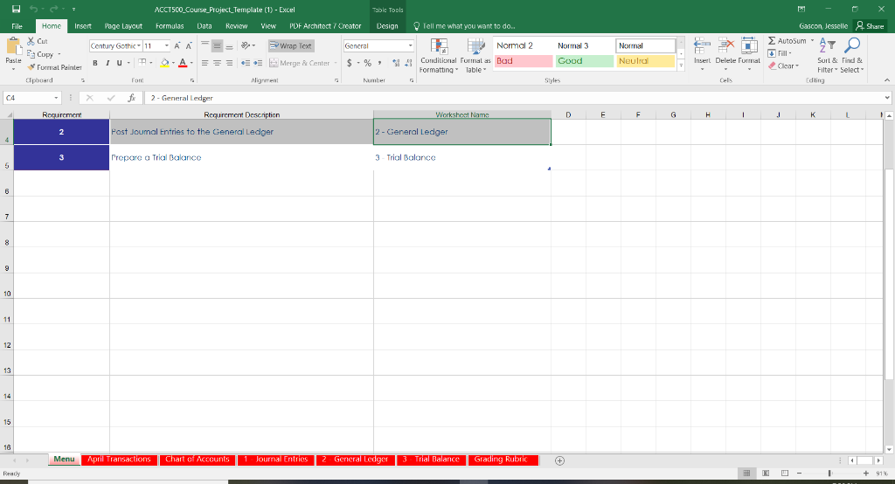Switch to Page Layout tab

pyautogui.click(x=123, y=25)
